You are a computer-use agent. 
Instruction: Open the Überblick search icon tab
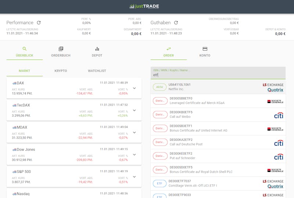click(x=25, y=52)
